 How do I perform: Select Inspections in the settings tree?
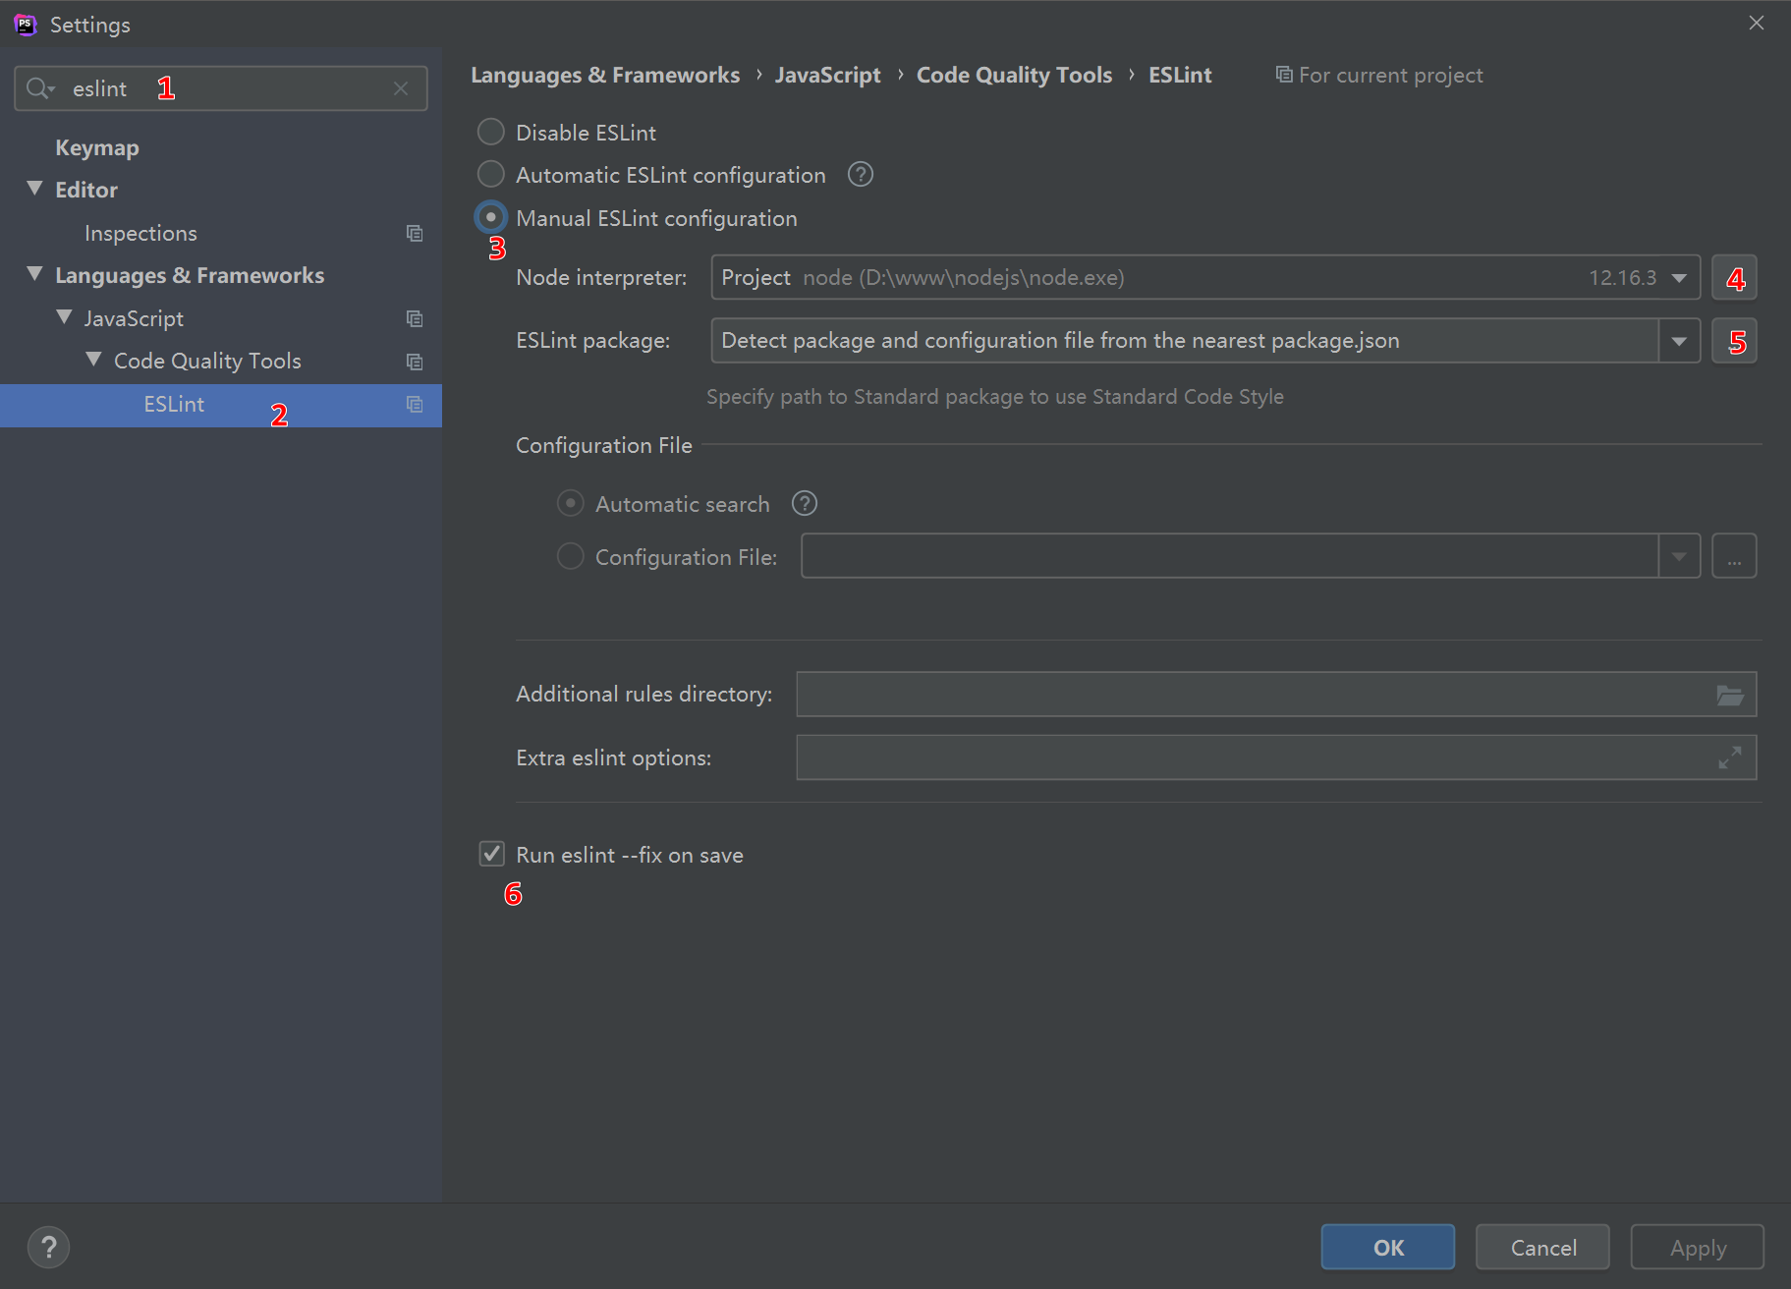coord(140,234)
